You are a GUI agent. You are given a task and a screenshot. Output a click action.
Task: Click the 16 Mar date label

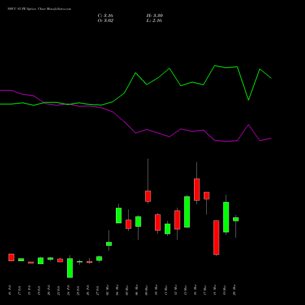click(x=195, y=290)
